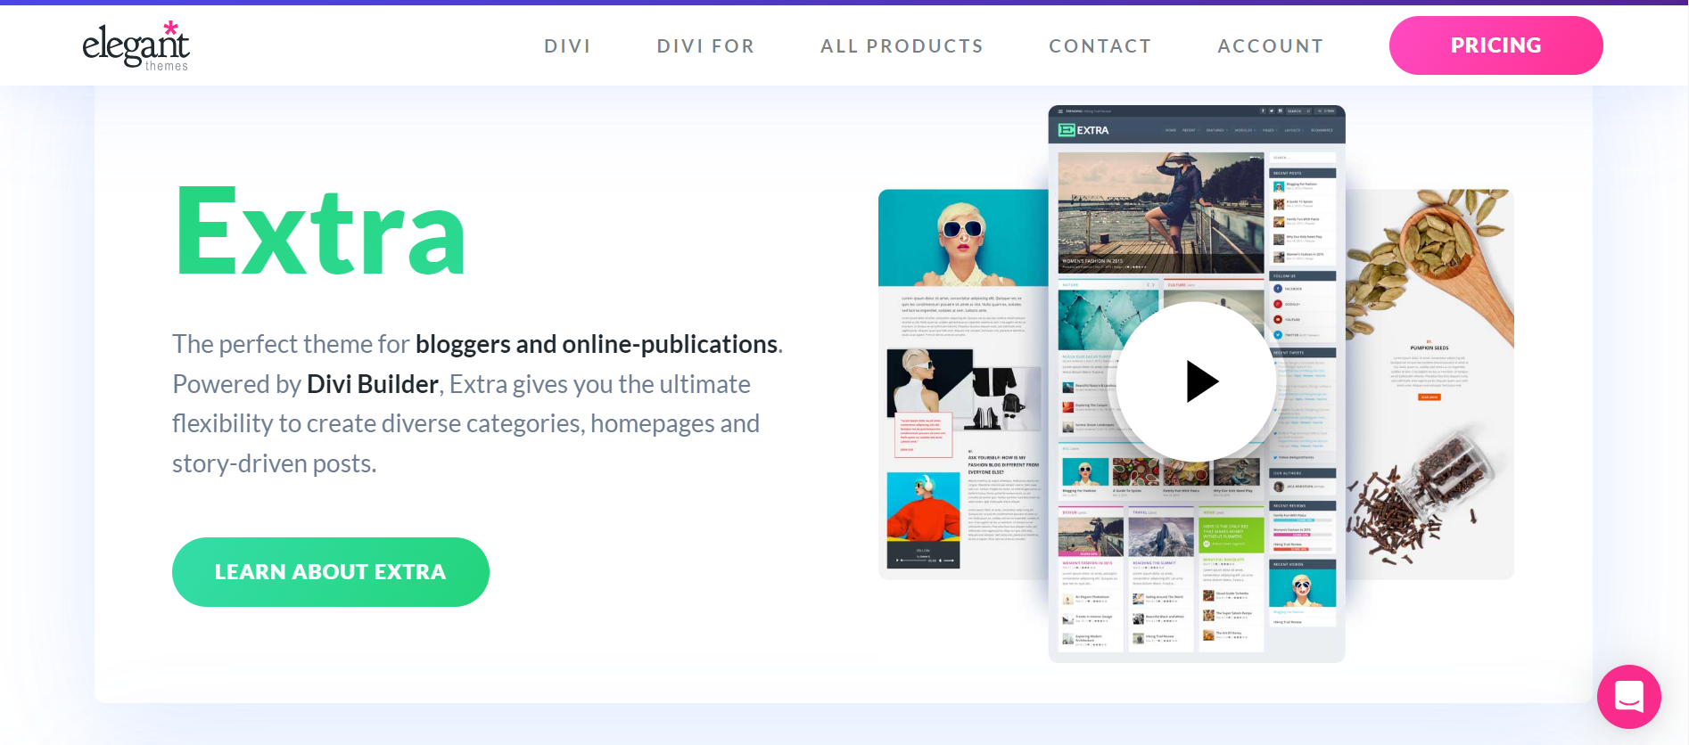Click the large Extra heading

coord(320,232)
